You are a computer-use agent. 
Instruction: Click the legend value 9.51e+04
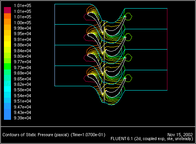pos(23,101)
